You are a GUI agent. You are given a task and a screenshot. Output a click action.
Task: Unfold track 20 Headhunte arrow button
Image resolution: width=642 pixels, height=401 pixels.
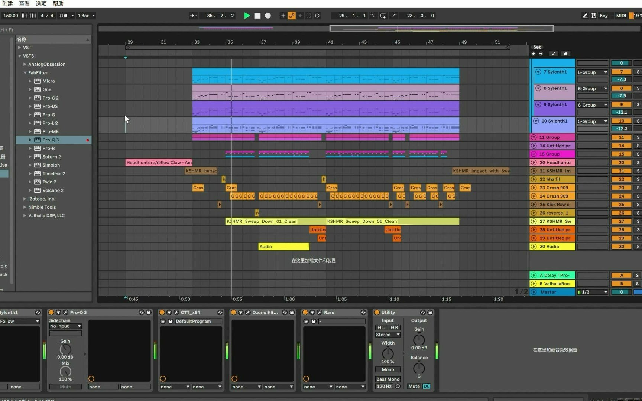(x=534, y=162)
